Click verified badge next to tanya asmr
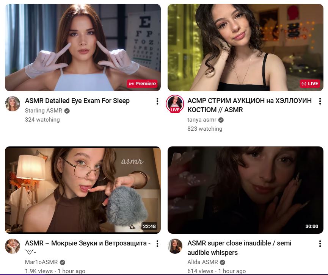 coord(221,120)
